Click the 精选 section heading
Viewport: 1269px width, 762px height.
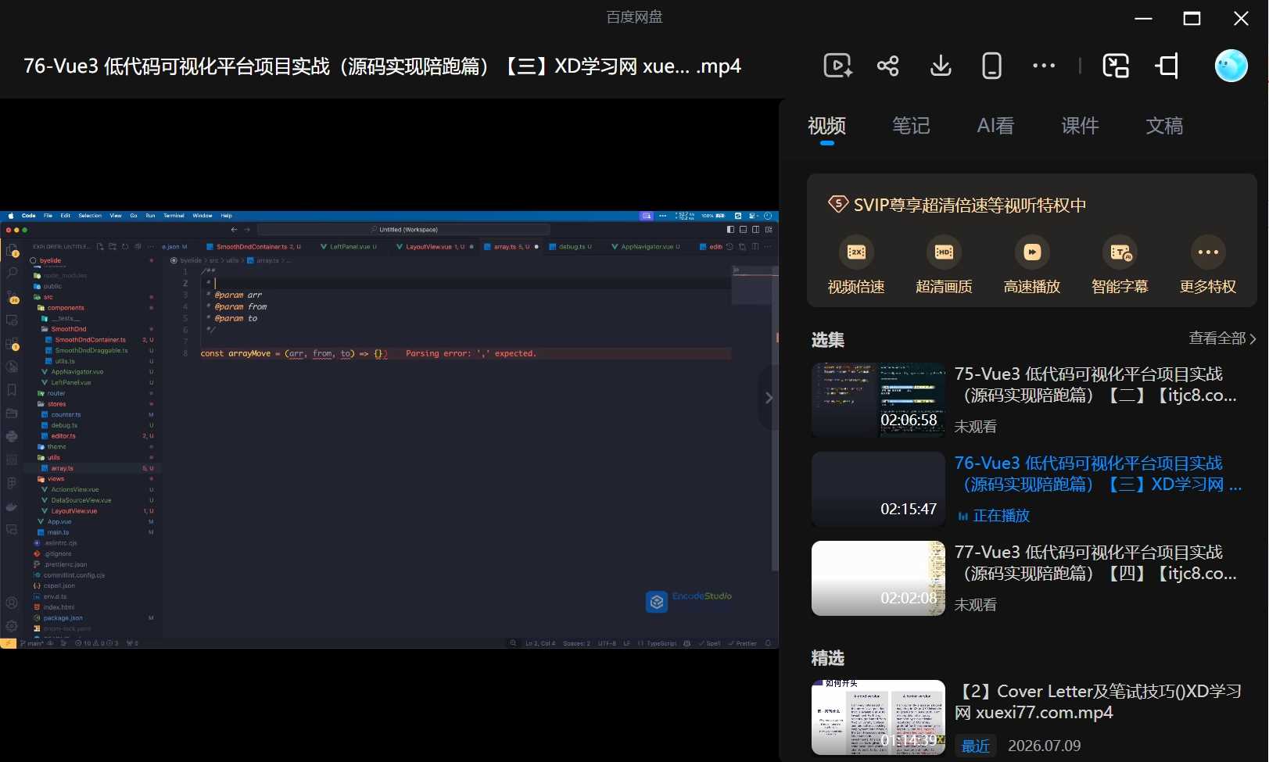tap(827, 658)
